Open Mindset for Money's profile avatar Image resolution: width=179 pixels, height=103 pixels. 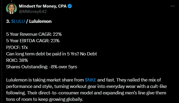pos(11,9)
